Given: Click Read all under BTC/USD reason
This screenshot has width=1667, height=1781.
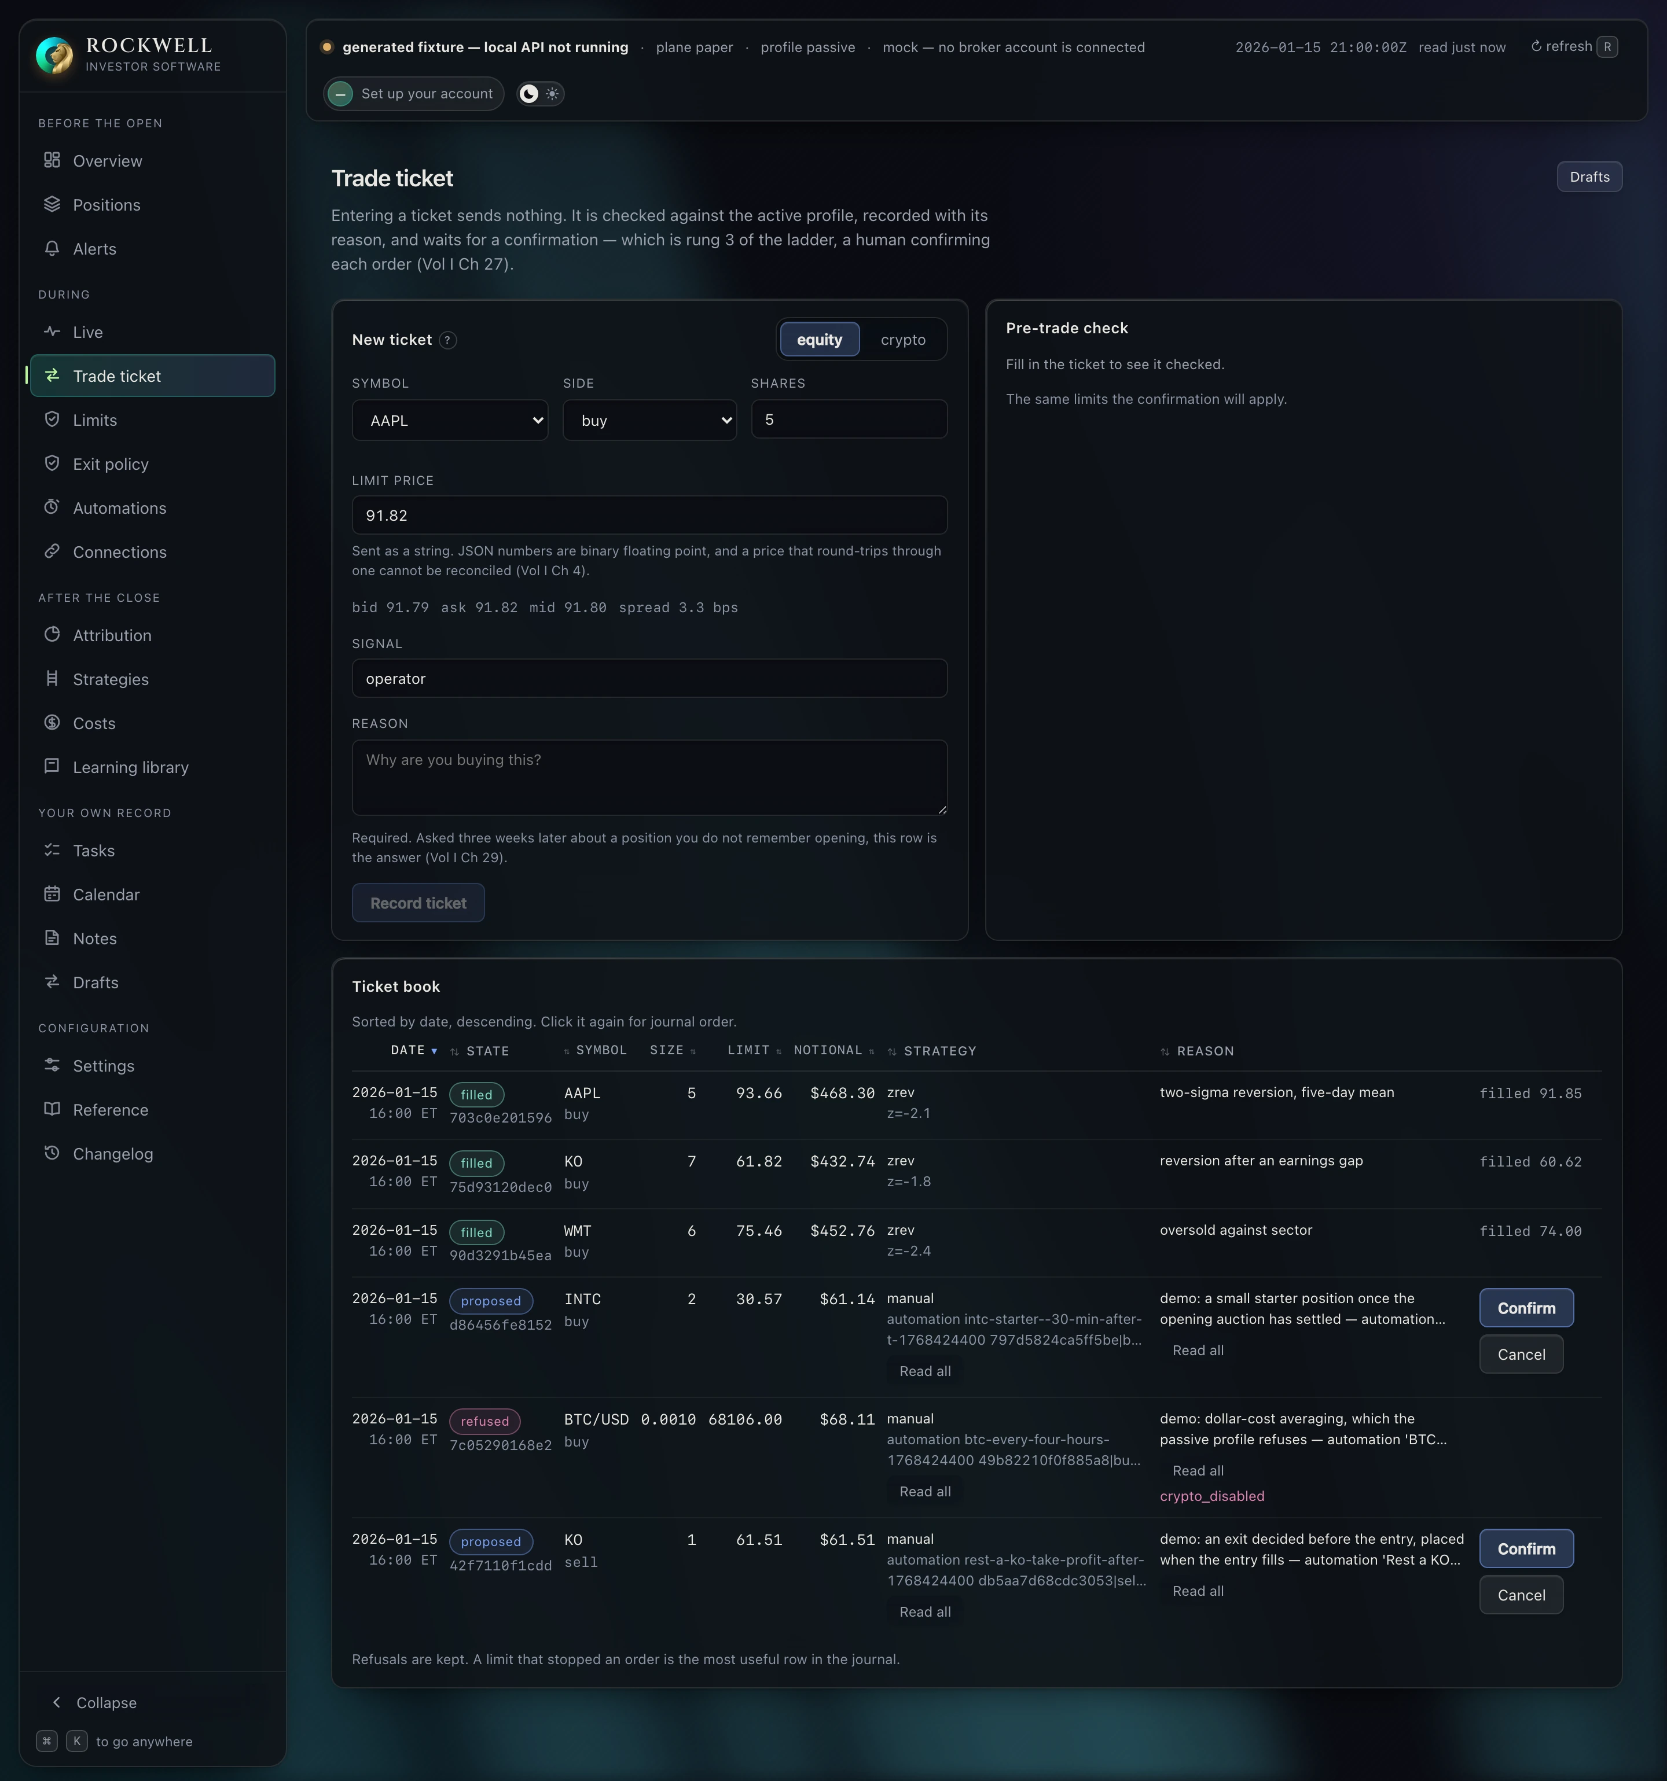Looking at the screenshot, I should pyautogui.click(x=1198, y=1470).
